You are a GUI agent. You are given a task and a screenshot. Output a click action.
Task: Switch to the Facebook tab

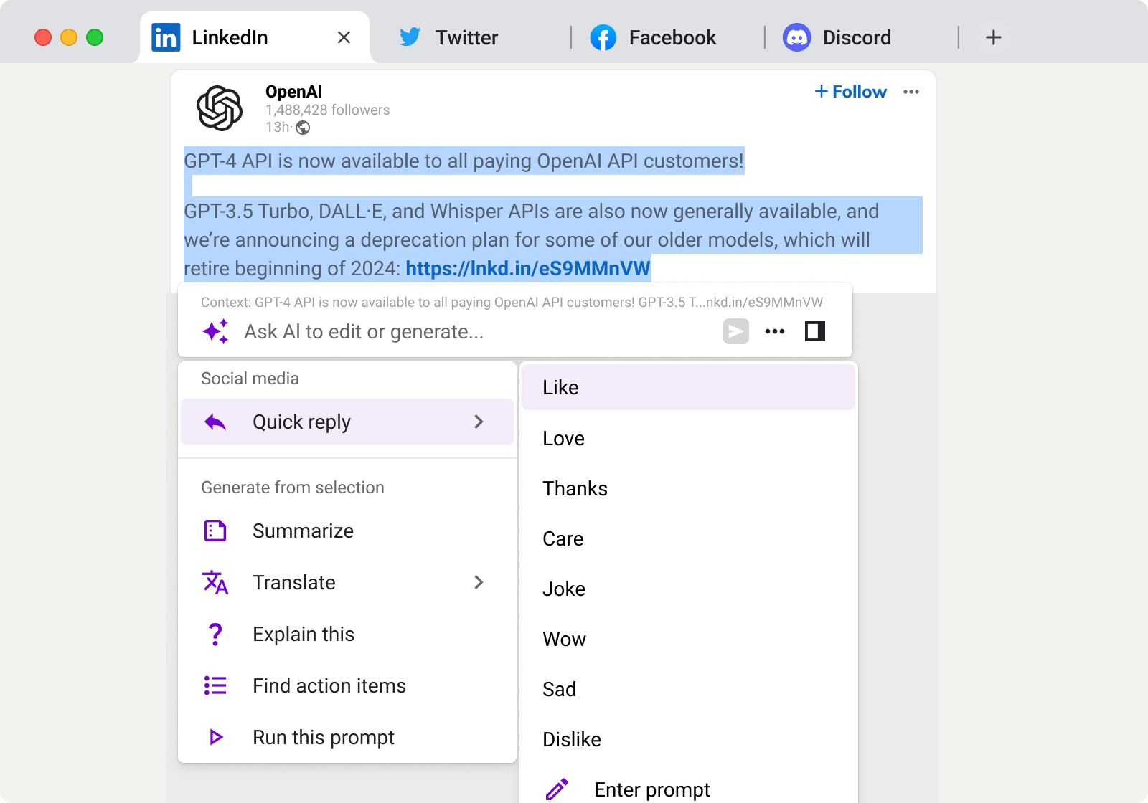pos(672,37)
